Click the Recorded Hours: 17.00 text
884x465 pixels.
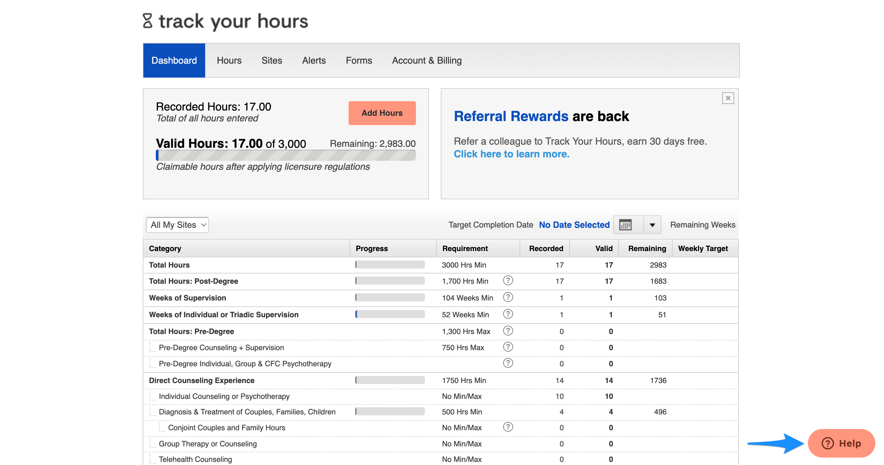[x=214, y=107]
